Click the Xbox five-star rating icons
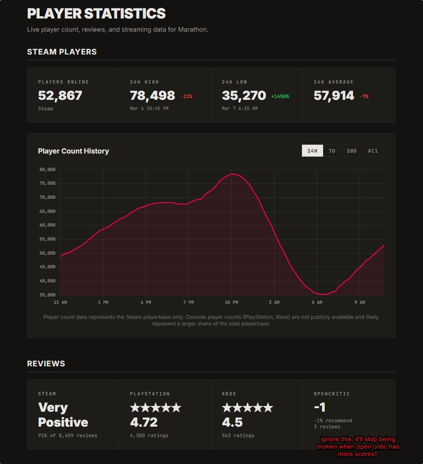 tap(247, 407)
